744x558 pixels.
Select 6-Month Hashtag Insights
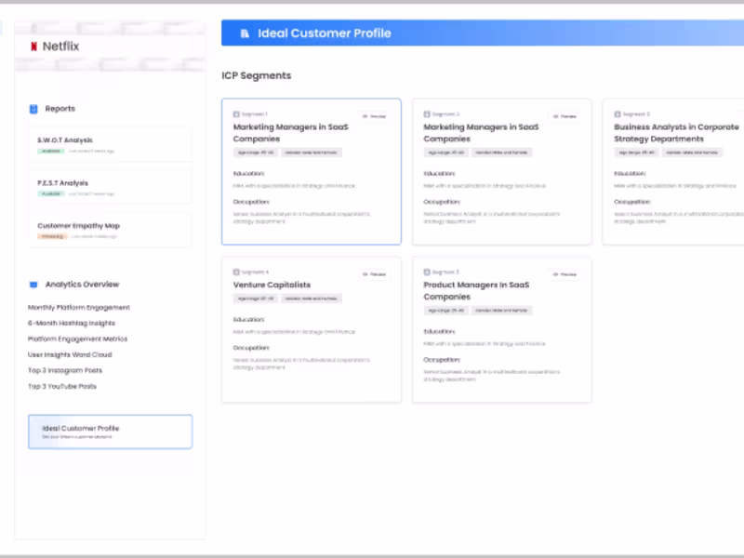click(72, 323)
